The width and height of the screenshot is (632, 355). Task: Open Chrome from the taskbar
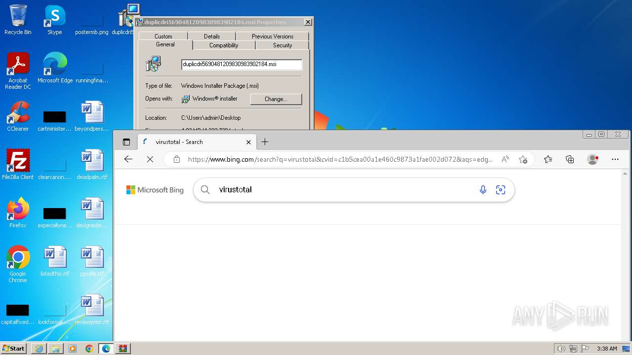point(89,349)
